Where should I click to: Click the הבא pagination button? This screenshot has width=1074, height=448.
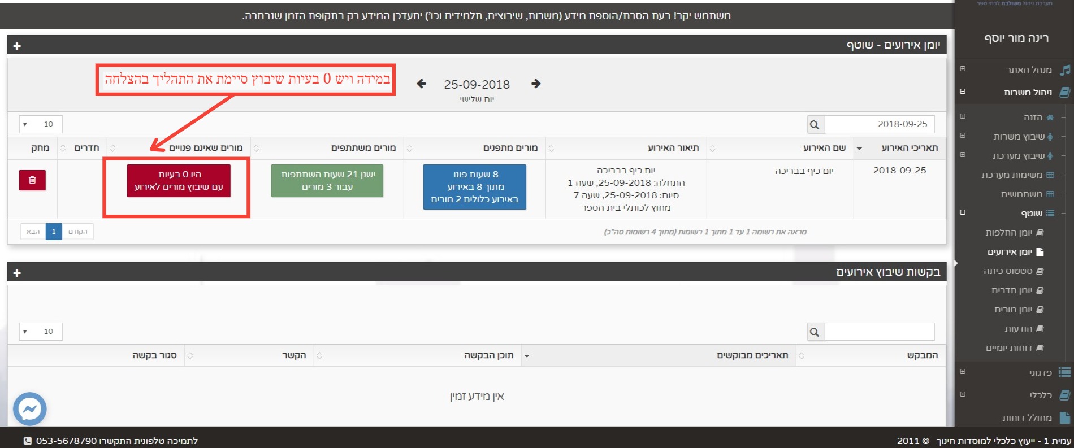pos(33,232)
